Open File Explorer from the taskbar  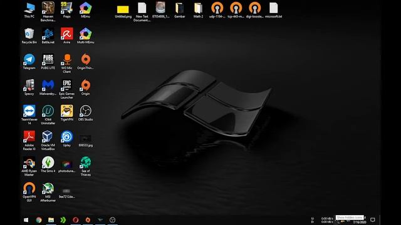[x=51, y=220]
